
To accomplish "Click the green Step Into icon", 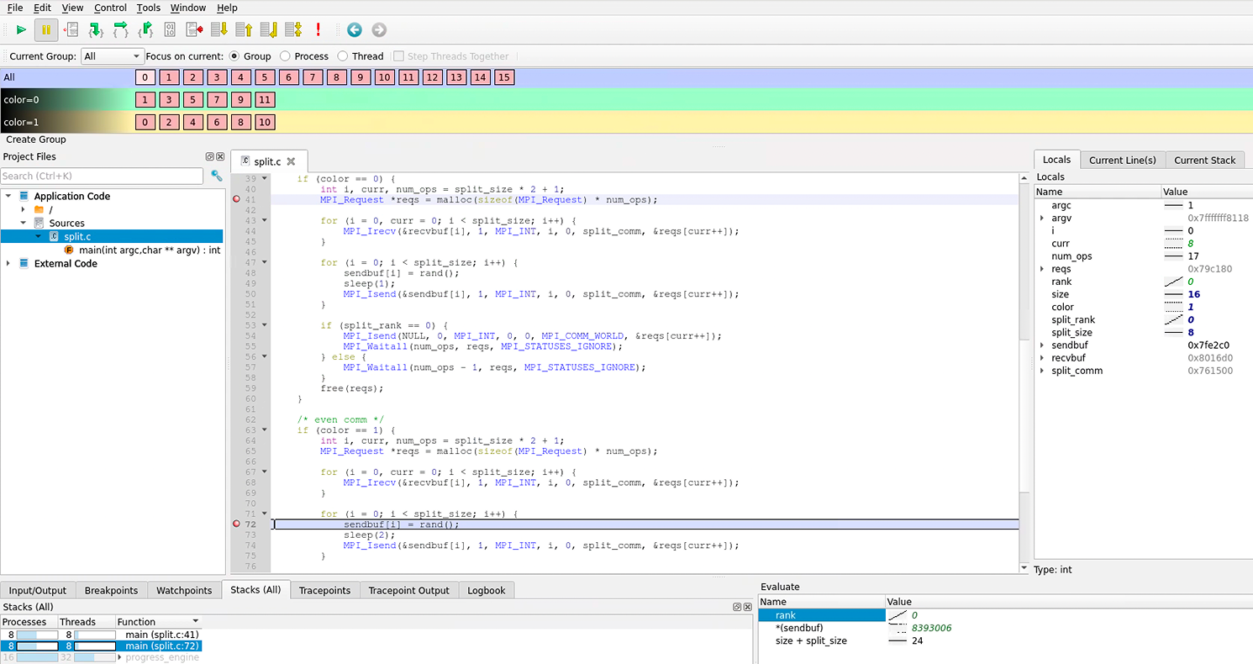I will pos(96,30).
